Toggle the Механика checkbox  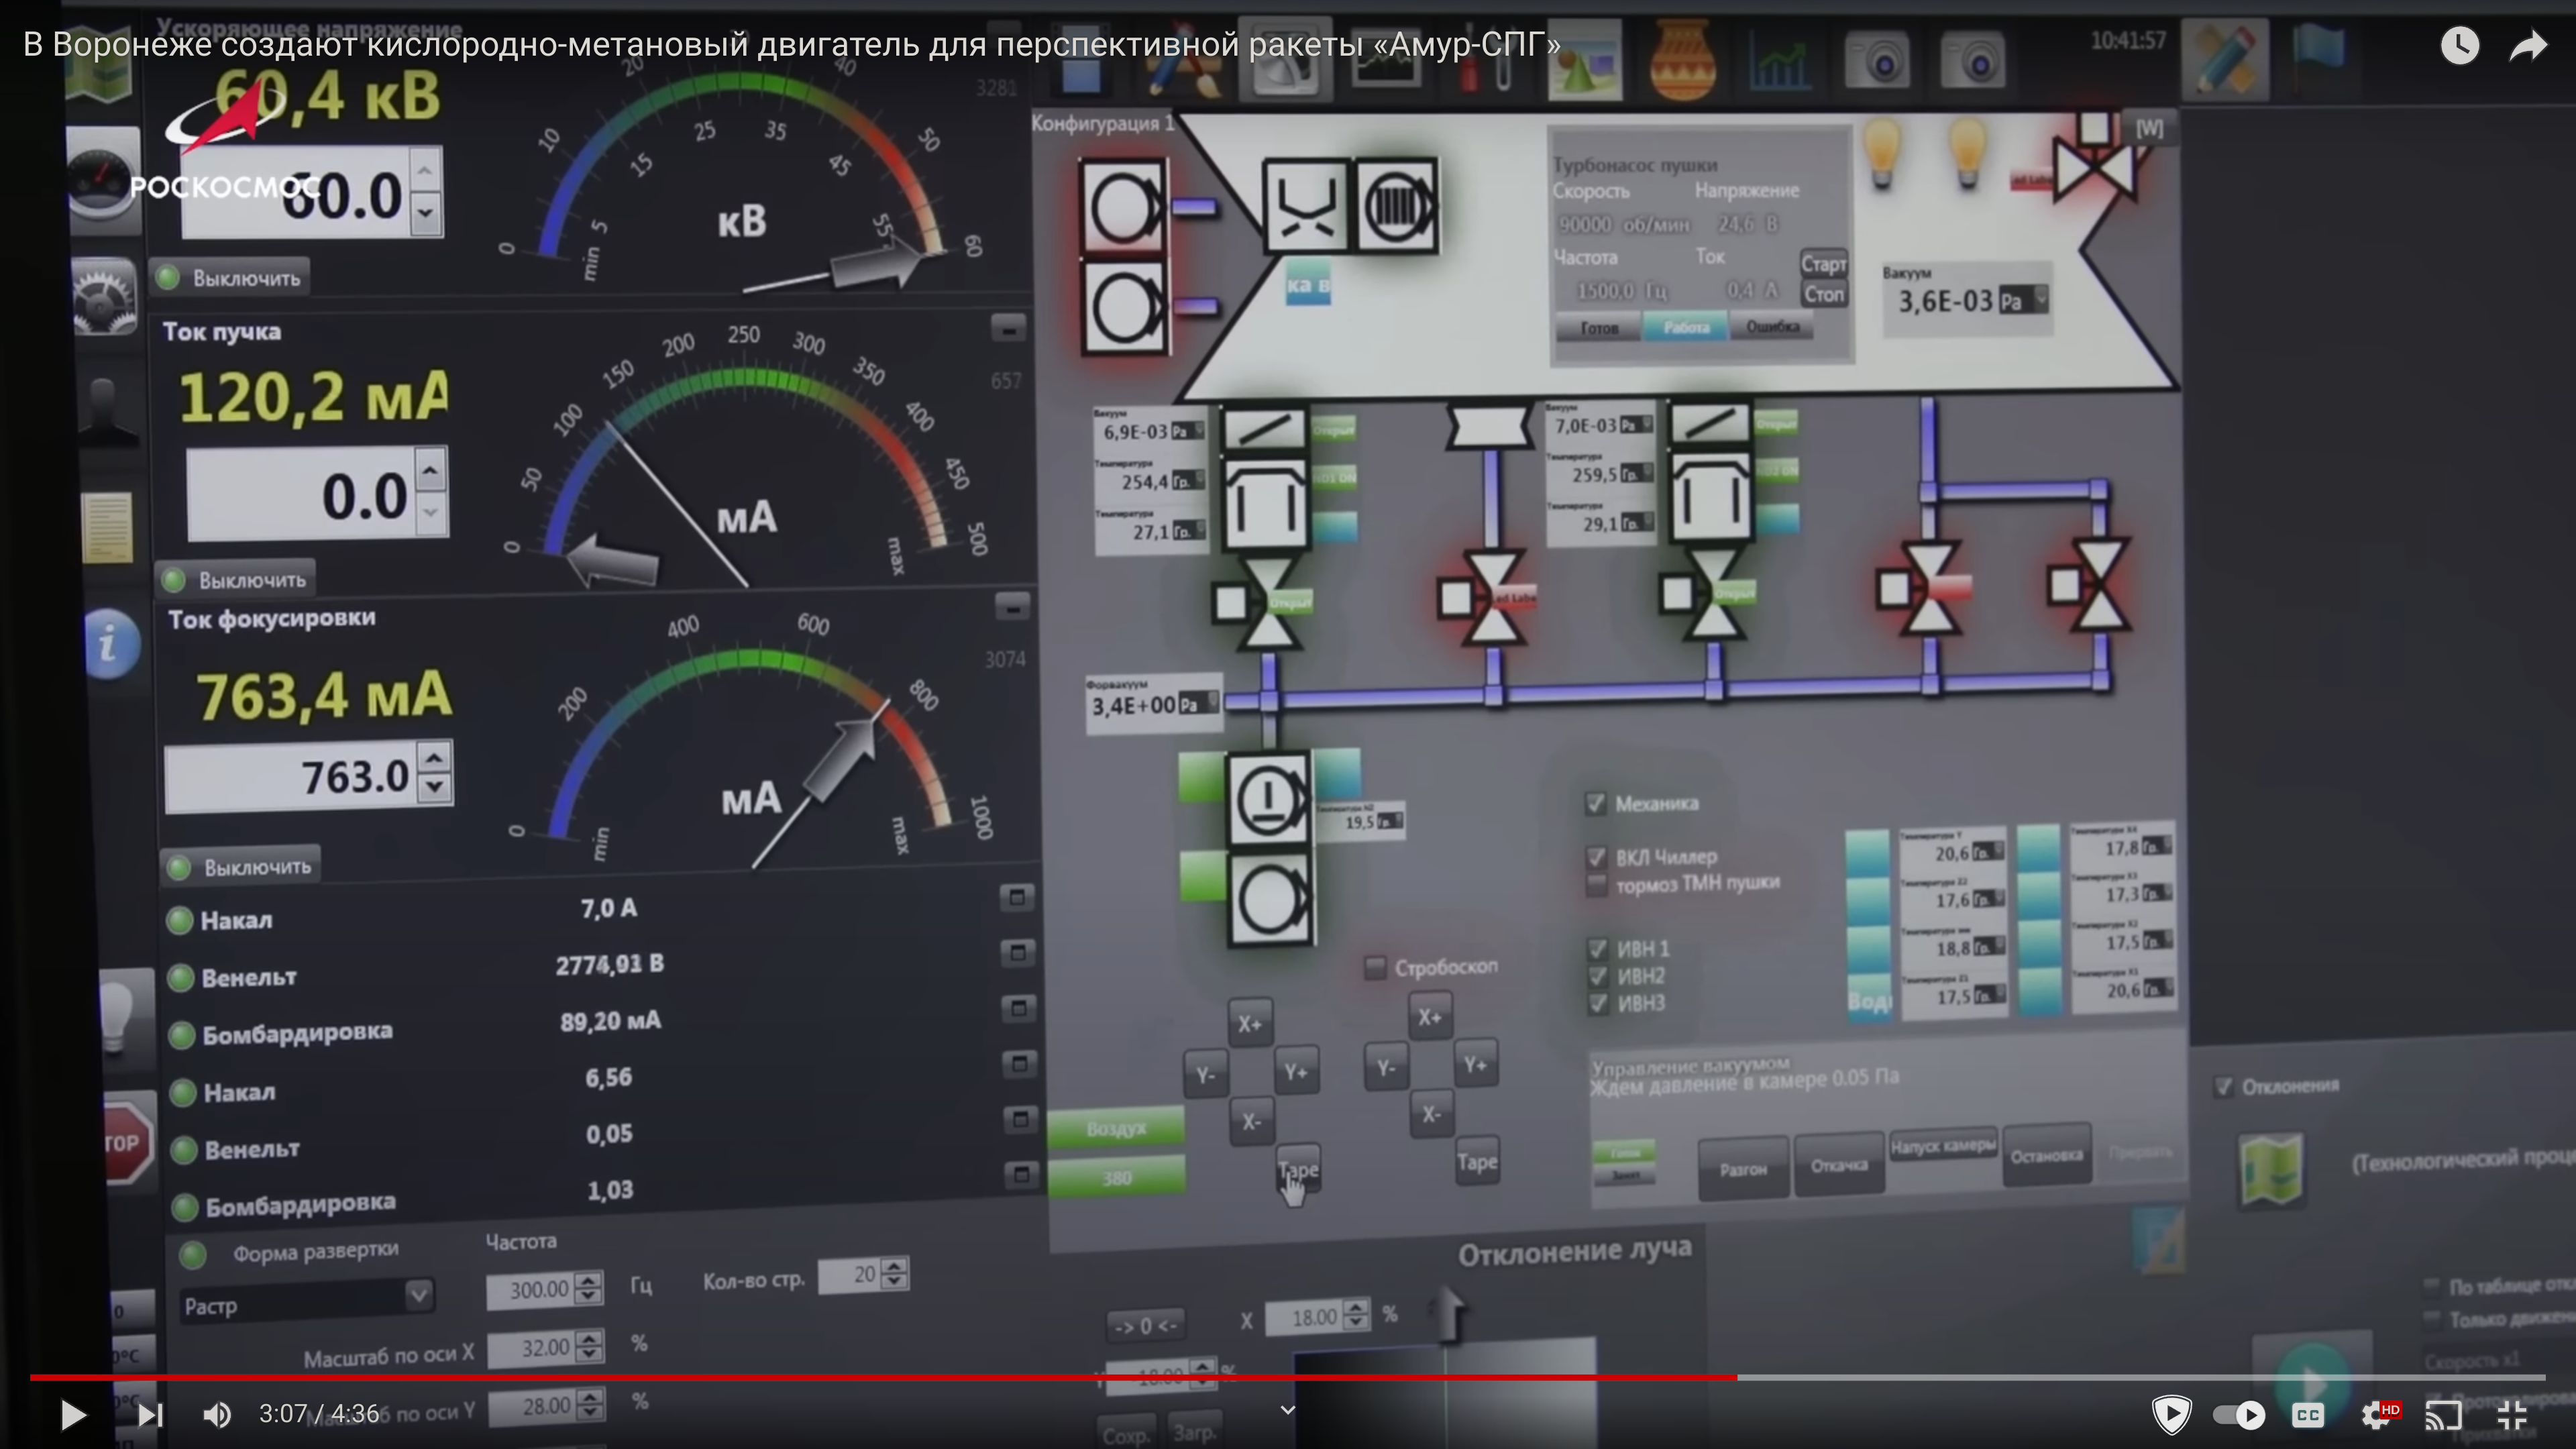coord(1595,804)
